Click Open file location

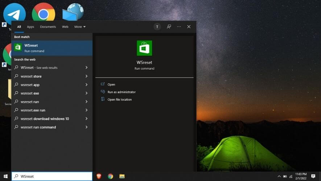click(119, 100)
